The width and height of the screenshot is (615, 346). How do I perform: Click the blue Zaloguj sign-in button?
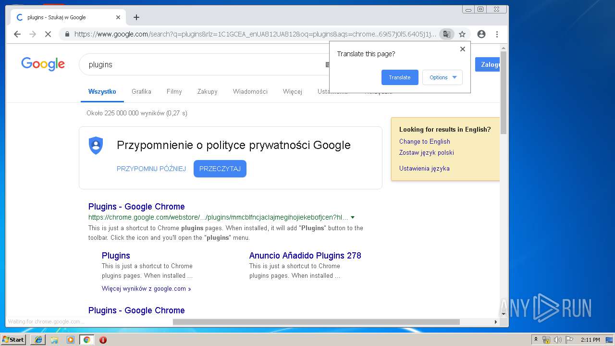488,64
